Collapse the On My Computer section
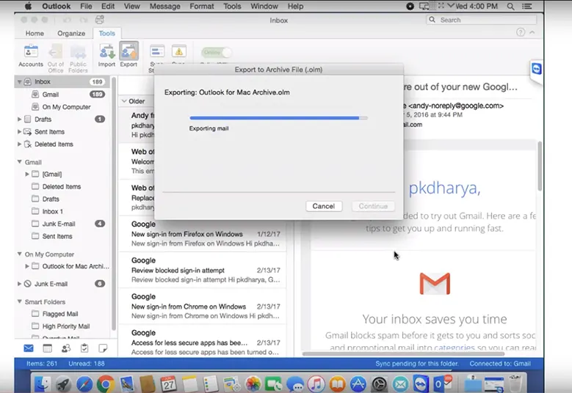 pos(19,254)
